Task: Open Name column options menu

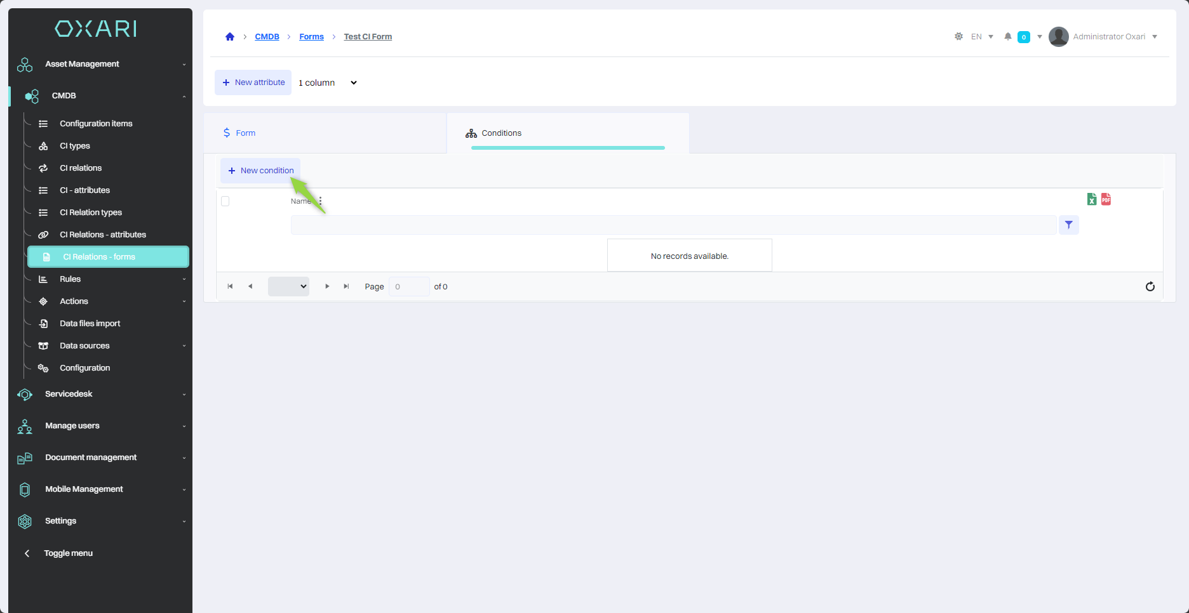Action: (320, 201)
